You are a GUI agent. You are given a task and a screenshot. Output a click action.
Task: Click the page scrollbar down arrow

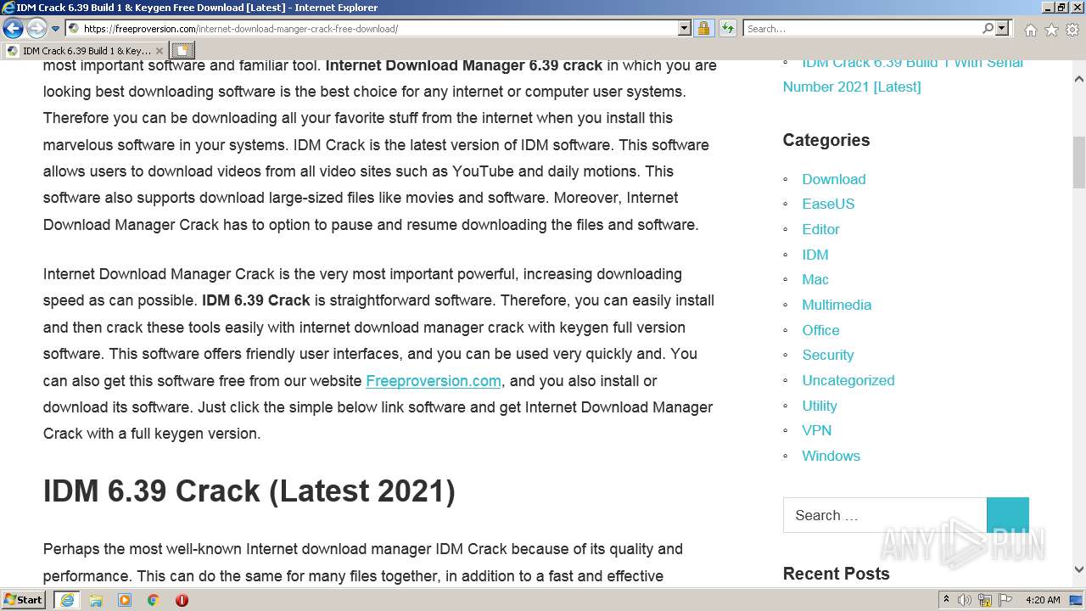pos(1078,570)
